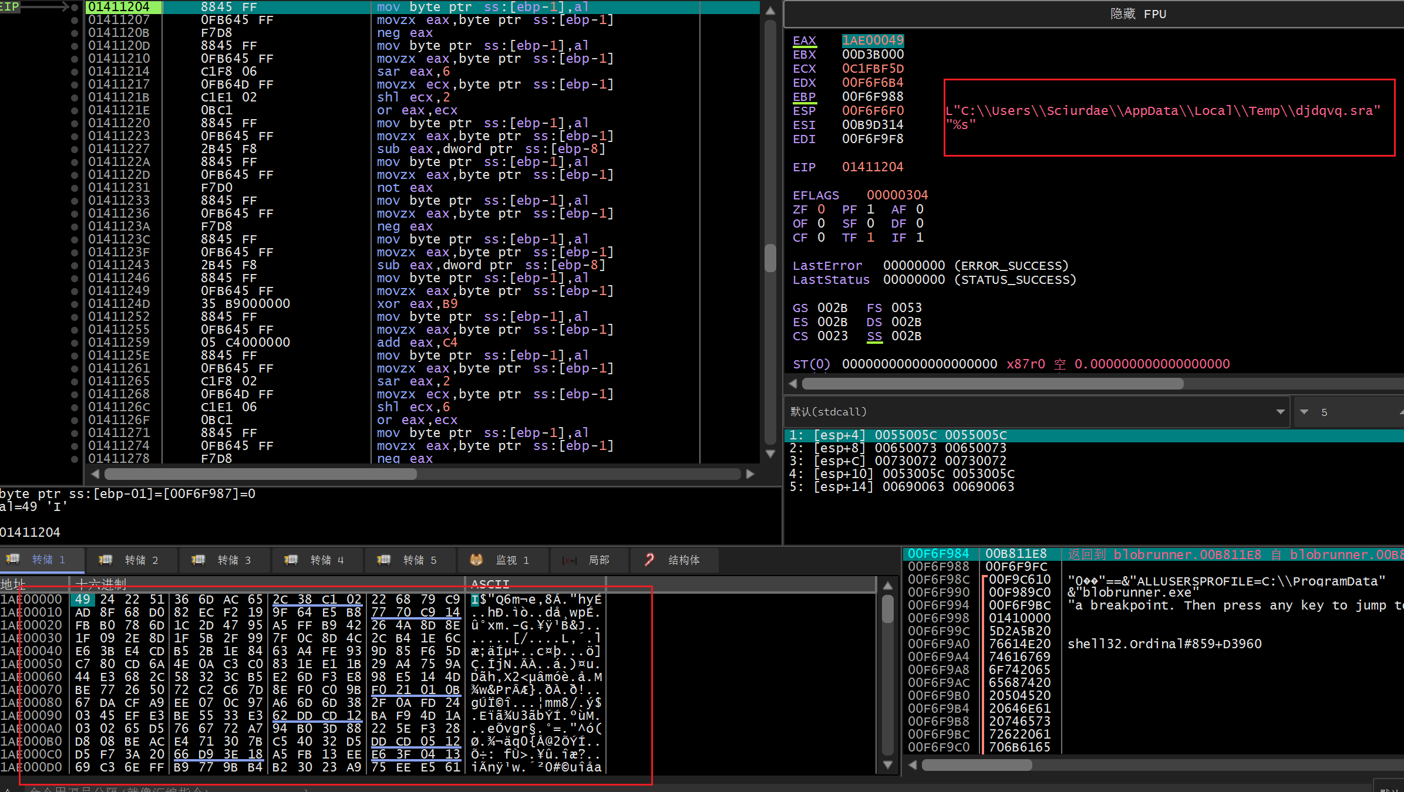
Task: Switch to 转储 1 dump tab
Action: 42,560
